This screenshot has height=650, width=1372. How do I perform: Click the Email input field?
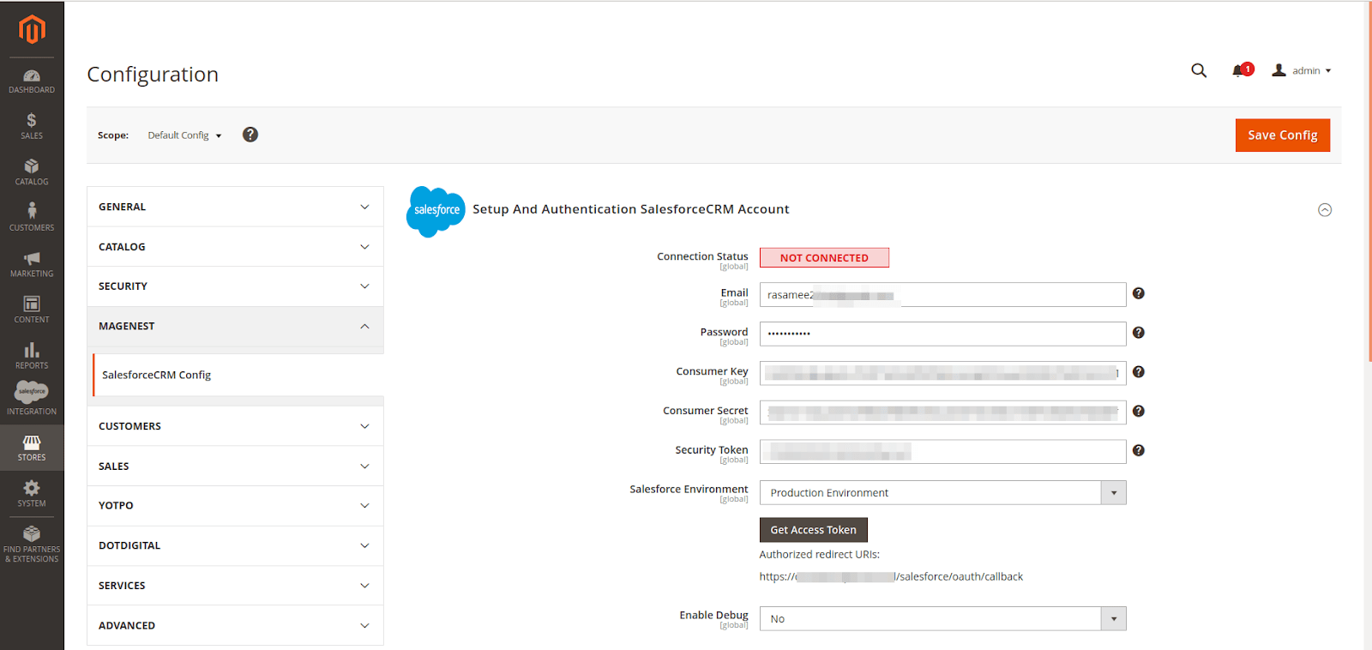(x=942, y=295)
